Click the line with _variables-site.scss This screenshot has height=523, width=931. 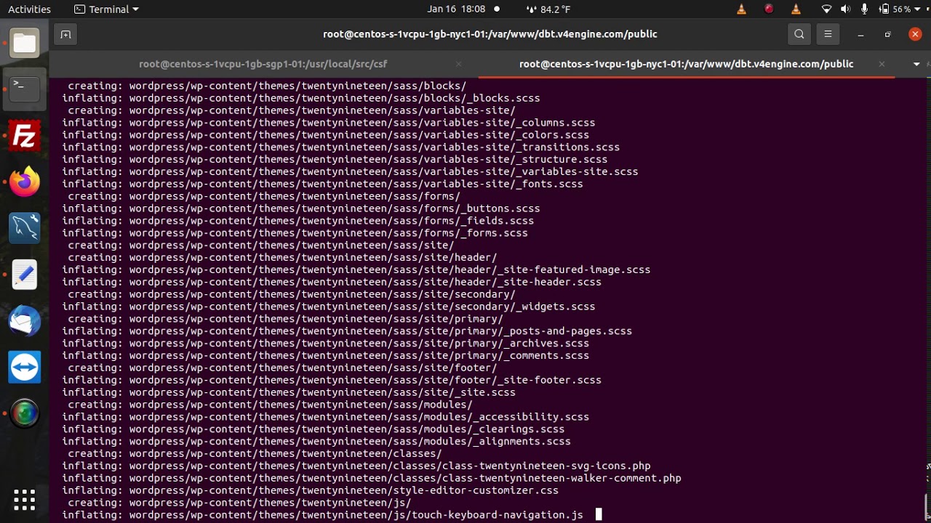pos(350,172)
